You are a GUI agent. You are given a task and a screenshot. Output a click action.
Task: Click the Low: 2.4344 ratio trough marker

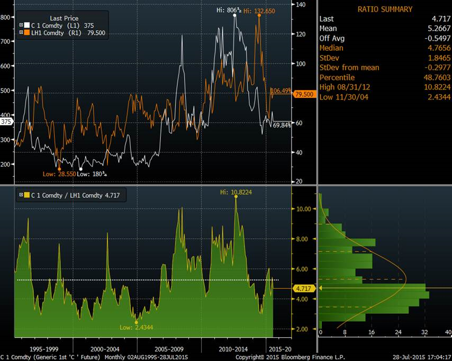[136, 322]
